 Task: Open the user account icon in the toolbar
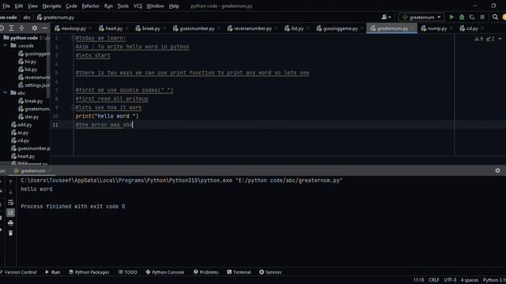(386, 17)
